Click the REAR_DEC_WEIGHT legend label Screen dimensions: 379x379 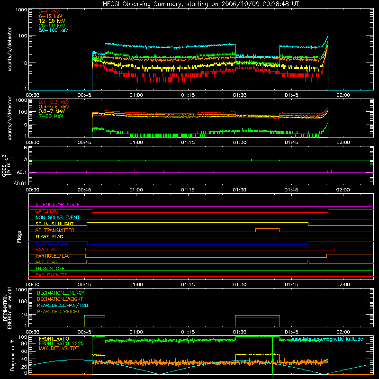point(58,312)
